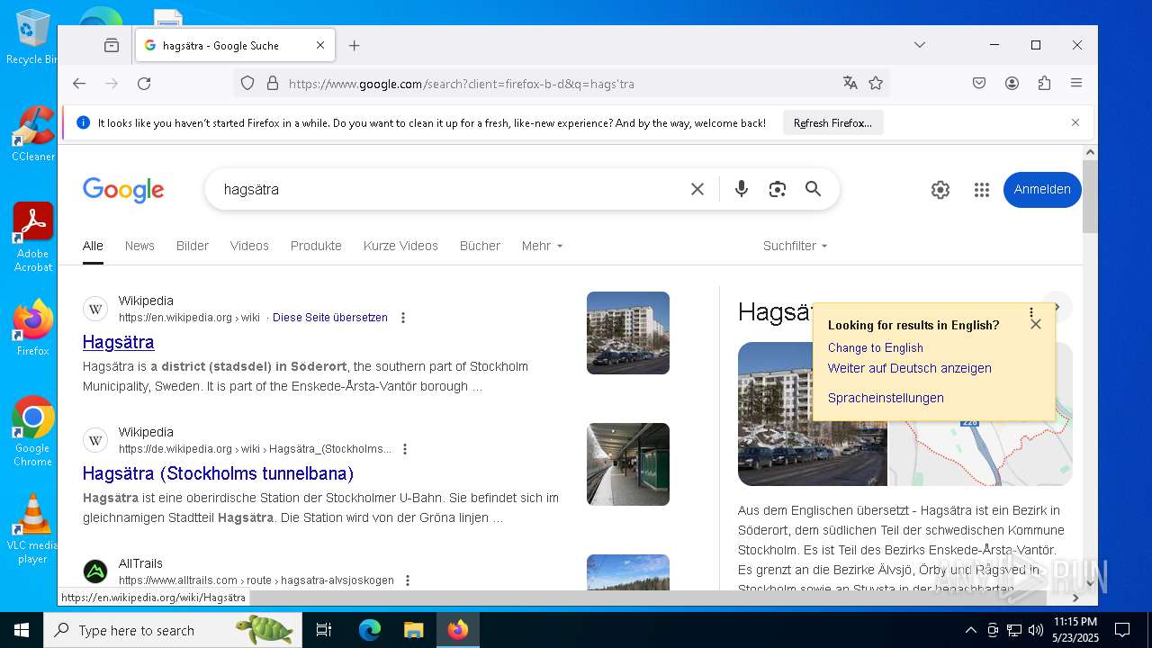Click the Refresh Firefox... button
1152x648 pixels.
832,123
